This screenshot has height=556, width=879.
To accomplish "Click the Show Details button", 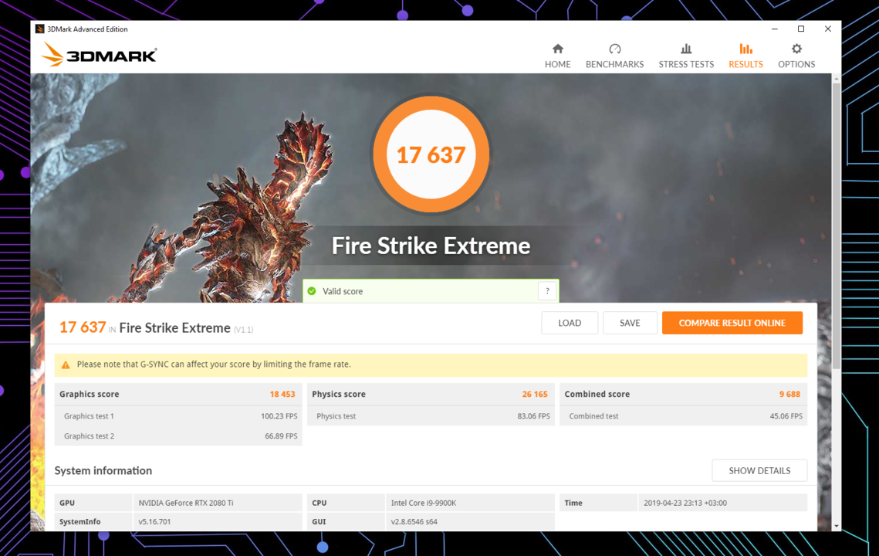I will [x=759, y=470].
